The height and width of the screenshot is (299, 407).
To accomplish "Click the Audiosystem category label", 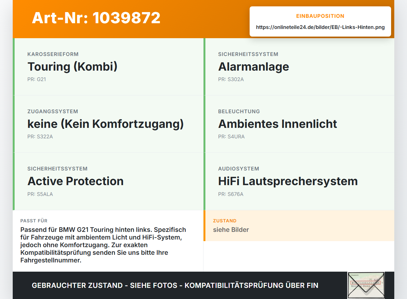I will 238,169.
